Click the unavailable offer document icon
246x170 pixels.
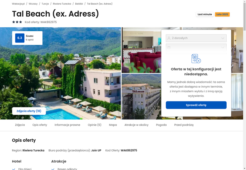196,59
